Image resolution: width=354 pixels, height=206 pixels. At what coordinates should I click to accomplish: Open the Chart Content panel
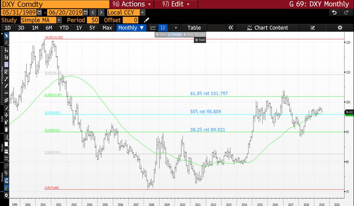(268, 28)
